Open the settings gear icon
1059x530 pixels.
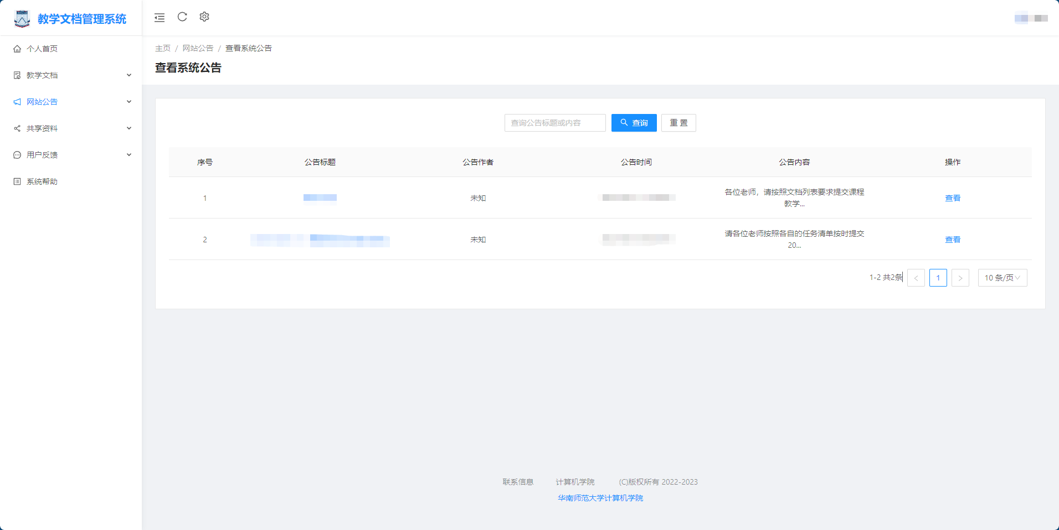pos(204,17)
